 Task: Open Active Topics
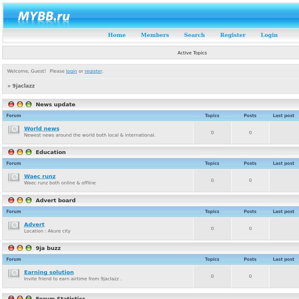tap(192, 53)
